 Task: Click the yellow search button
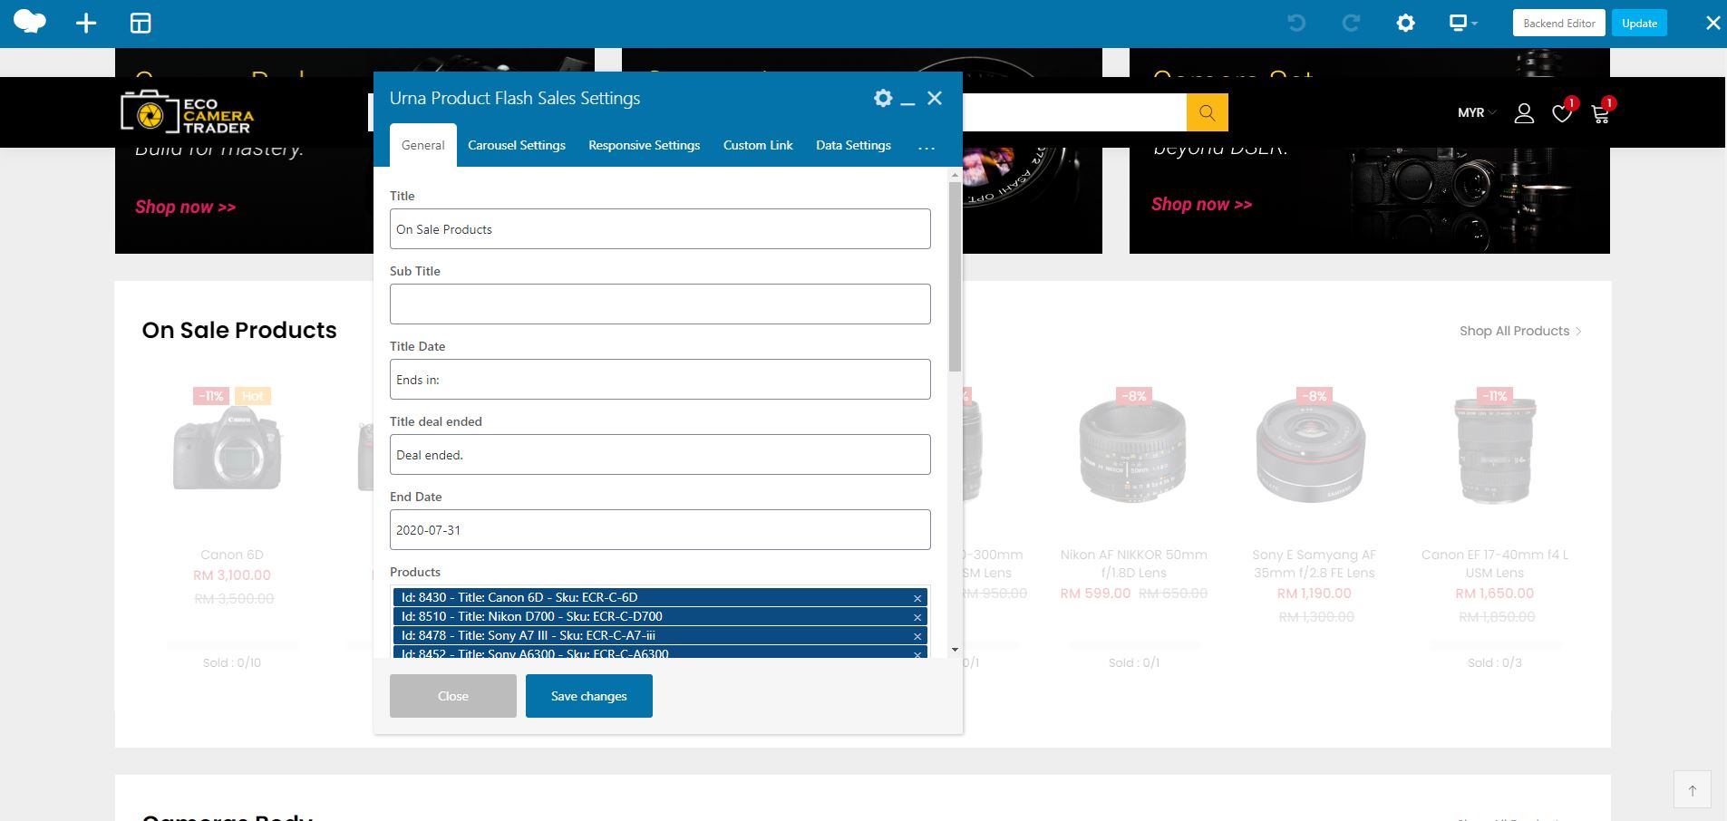[1207, 113]
